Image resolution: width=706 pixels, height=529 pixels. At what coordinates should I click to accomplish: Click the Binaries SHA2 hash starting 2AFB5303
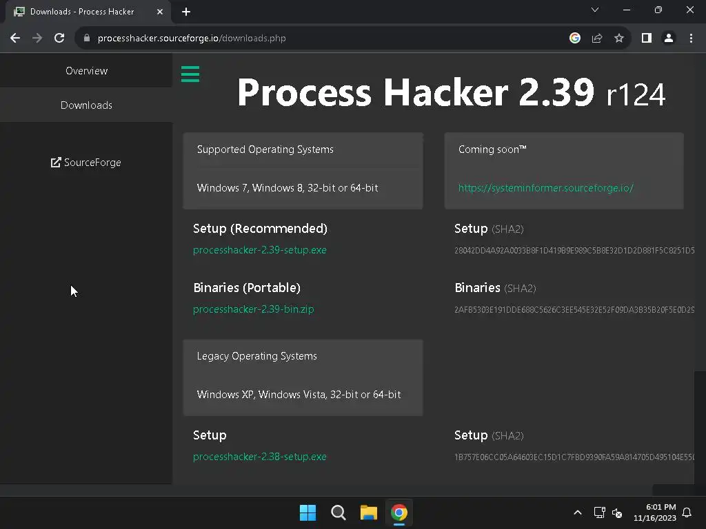(x=574, y=310)
